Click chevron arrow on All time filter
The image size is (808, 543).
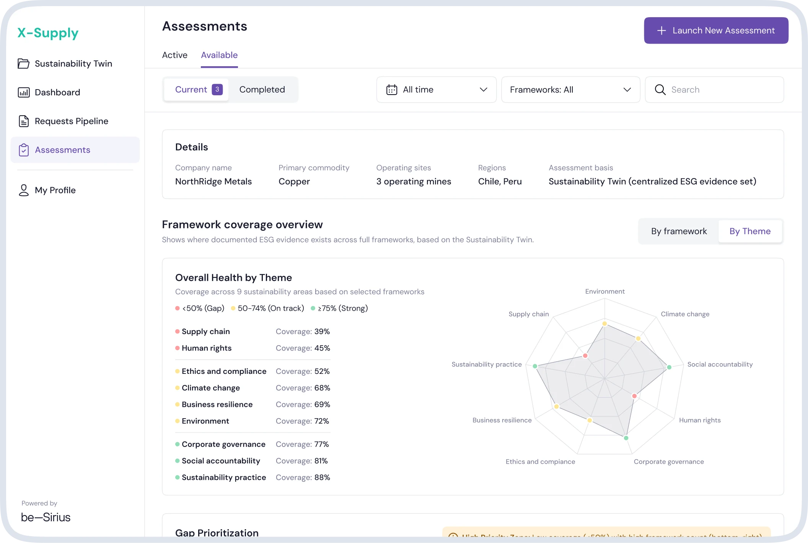[484, 90]
